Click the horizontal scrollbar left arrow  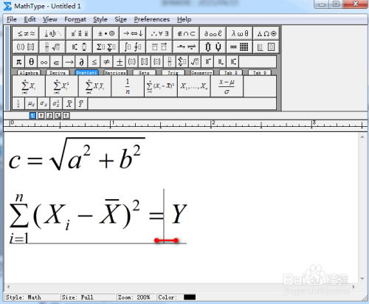[x=8, y=287]
